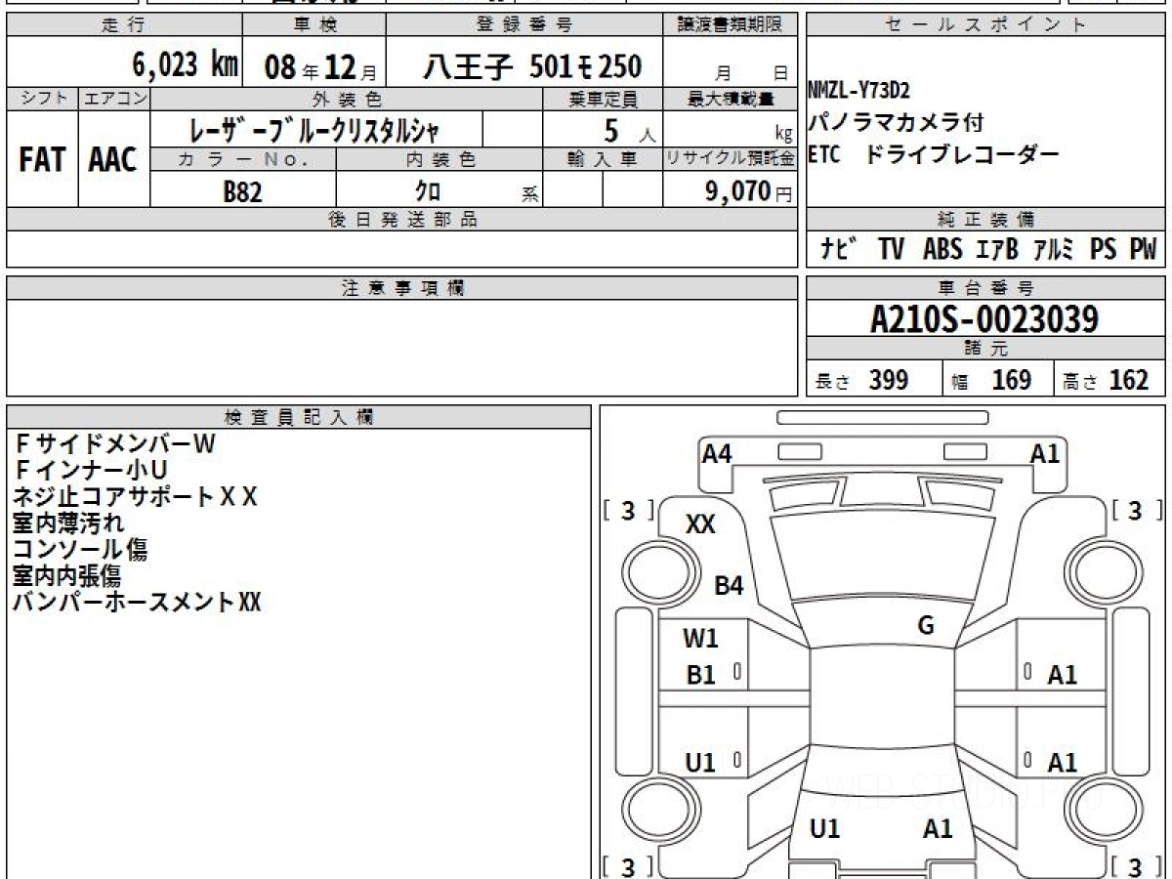Click the 6,023 km mileage value

pos(185,66)
